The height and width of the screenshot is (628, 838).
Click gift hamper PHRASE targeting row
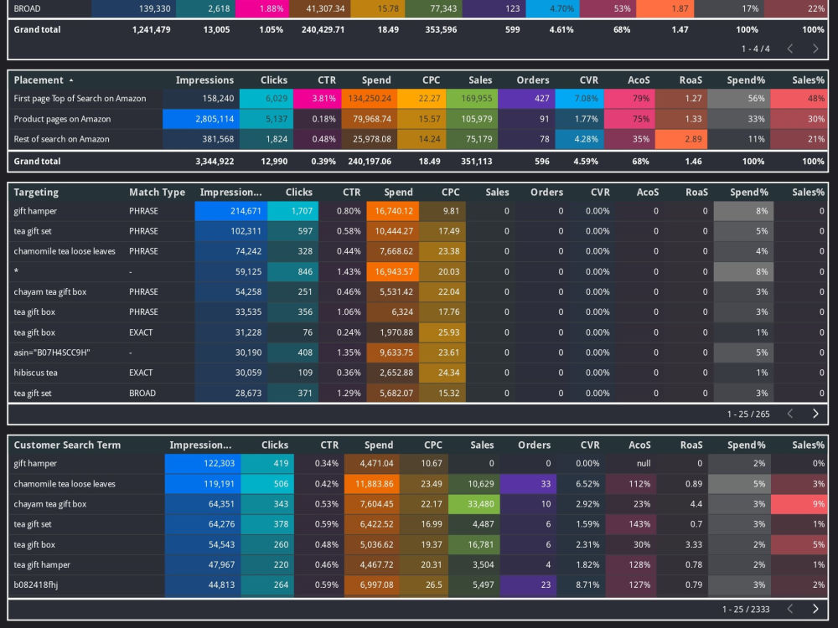418,211
